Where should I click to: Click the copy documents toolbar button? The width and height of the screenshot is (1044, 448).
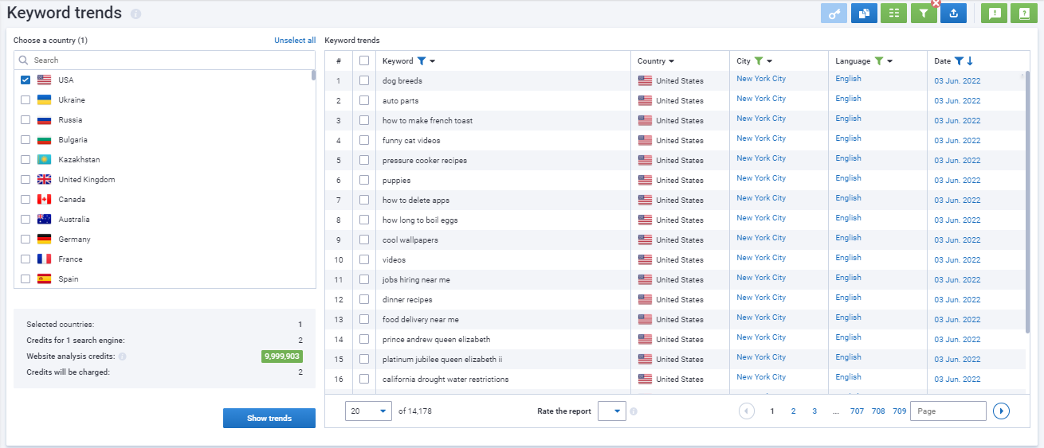click(x=864, y=13)
